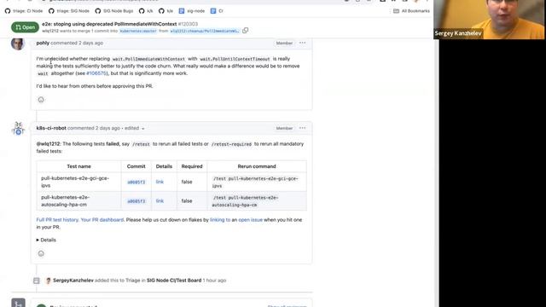Screen dimensions: 546x307
Task: Open the k/e bookmark
Action: [166, 11]
